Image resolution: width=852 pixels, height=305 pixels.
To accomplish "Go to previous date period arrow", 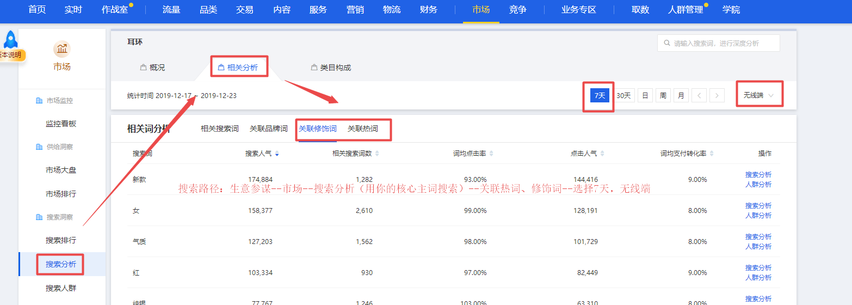I will point(699,95).
